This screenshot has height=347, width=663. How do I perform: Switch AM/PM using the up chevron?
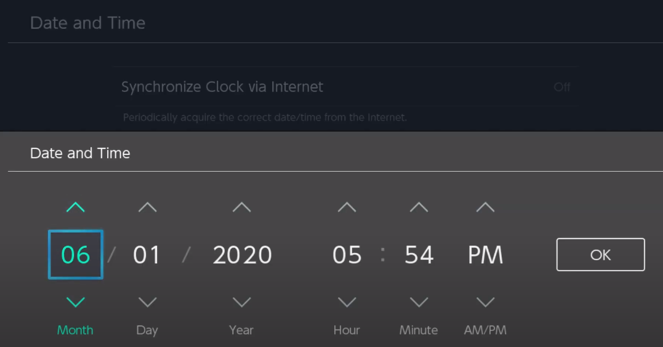[x=485, y=207]
